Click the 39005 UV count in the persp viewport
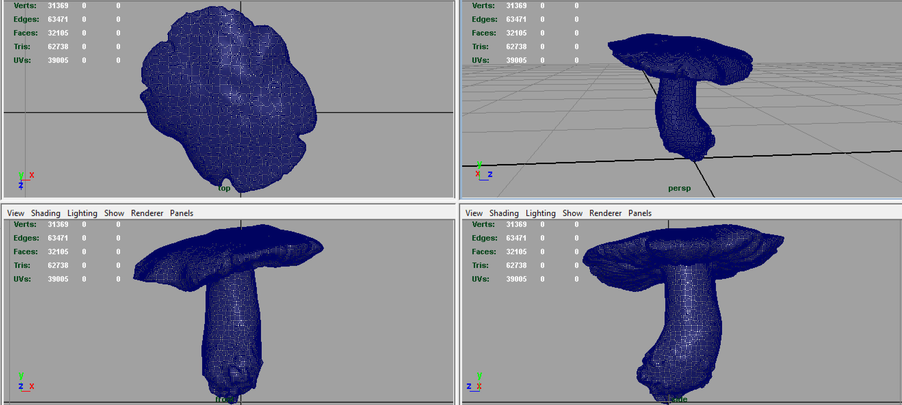The width and height of the screenshot is (902, 405). (x=516, y=60)
